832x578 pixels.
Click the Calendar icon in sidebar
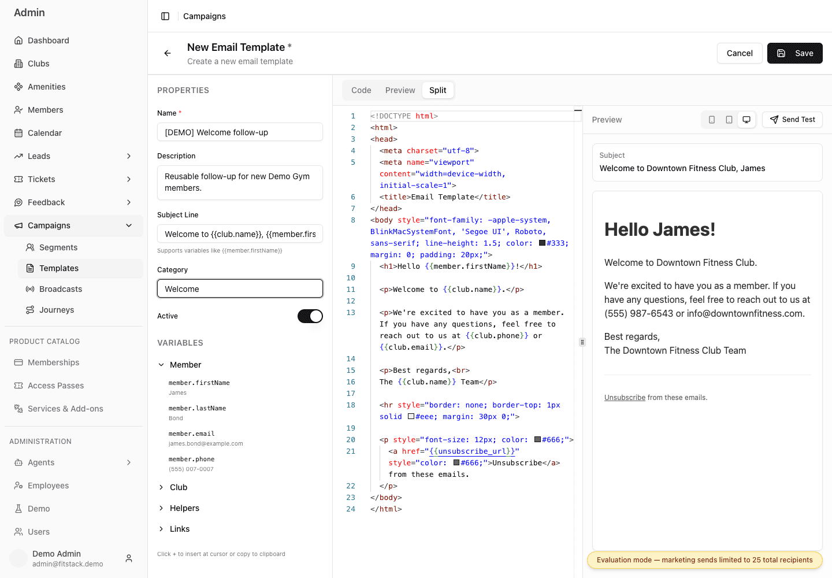18,133
